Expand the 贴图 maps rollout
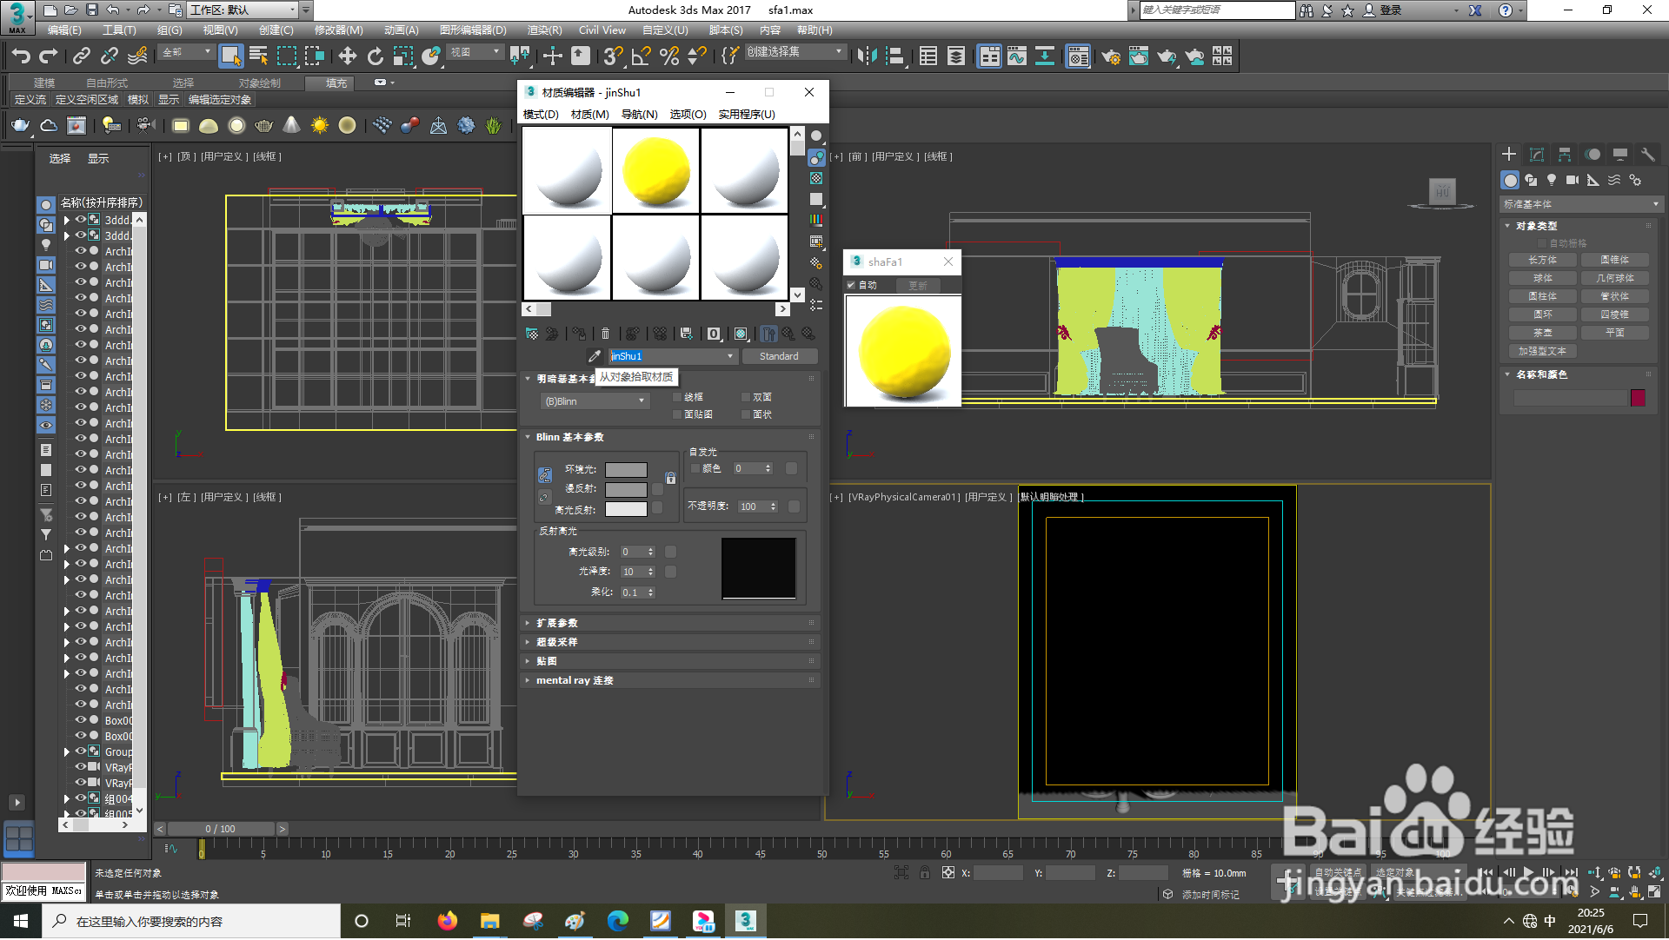 (547, 662)
